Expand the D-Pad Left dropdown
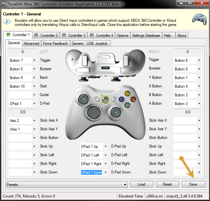 click(x=105, y=155)
